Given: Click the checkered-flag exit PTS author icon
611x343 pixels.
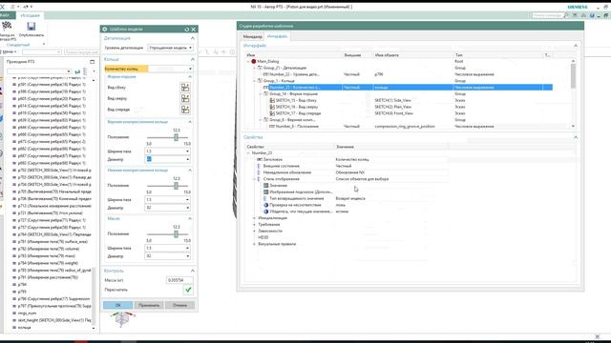Looking at the screenshot, I should pyautogui.click(x=7, y=27).
